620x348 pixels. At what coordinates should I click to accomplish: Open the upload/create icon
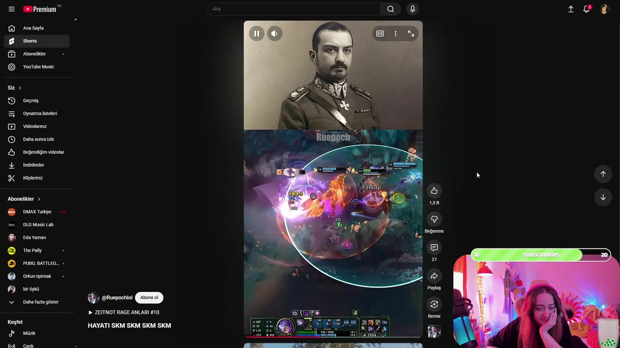tap(571, 9)
